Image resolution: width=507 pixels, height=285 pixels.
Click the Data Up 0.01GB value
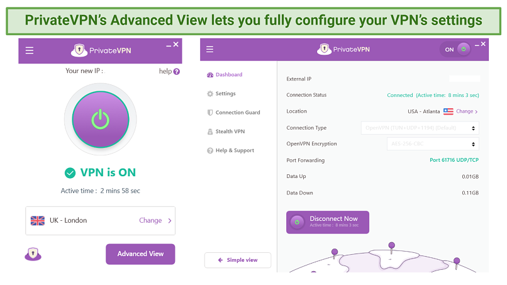pos(470,177)
